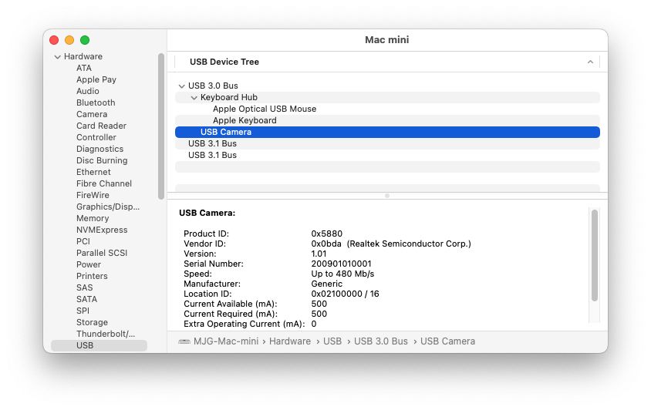Select ATA in the sidebar
The image size is (651, 410).
[x=84, y=68]
